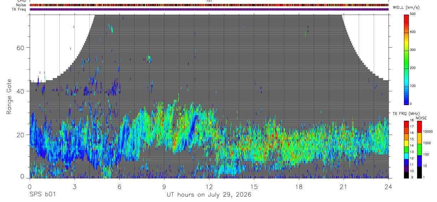The image size is (437, 202).
Task: Click the Range Gate axis title
Action: [9, 97]
